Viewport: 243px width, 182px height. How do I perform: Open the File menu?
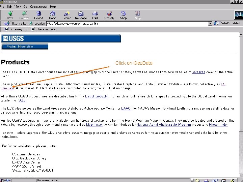click(2, 7)
